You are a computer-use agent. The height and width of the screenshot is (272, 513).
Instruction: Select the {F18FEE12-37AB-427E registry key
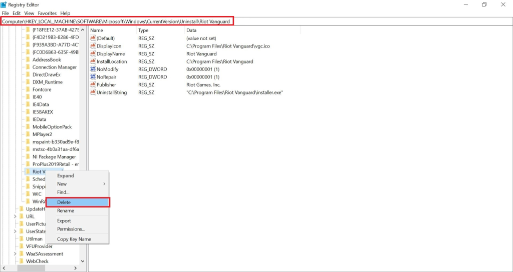coord(56,29)
